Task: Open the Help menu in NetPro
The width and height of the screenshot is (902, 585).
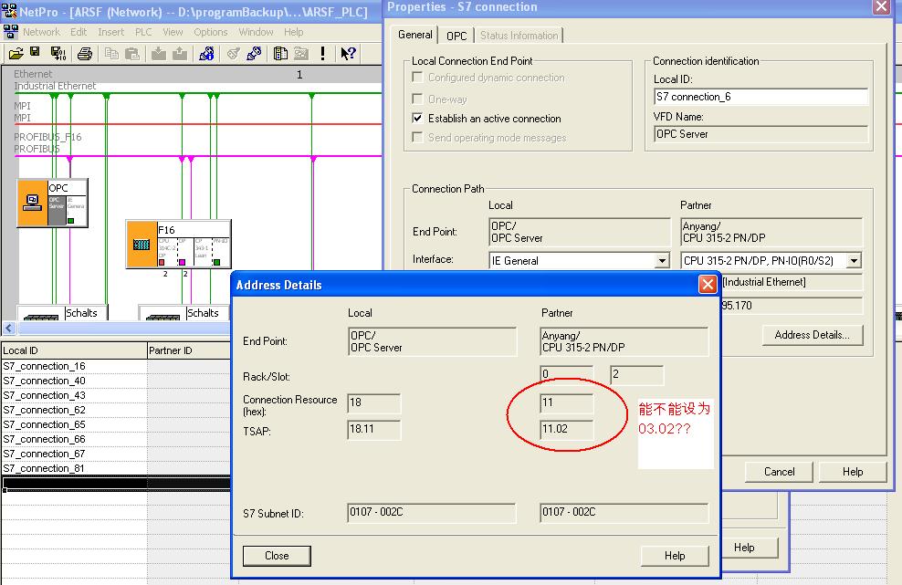Action: 293,32
